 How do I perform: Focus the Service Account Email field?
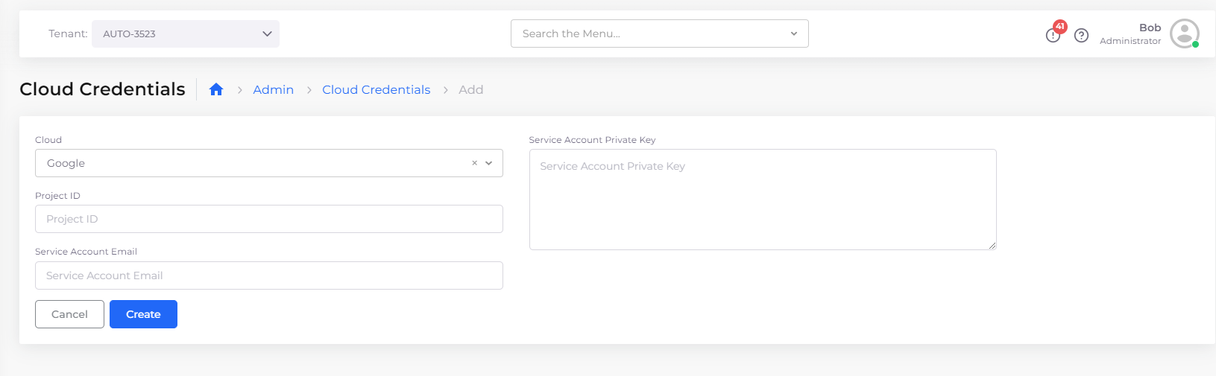click(268, 275)
